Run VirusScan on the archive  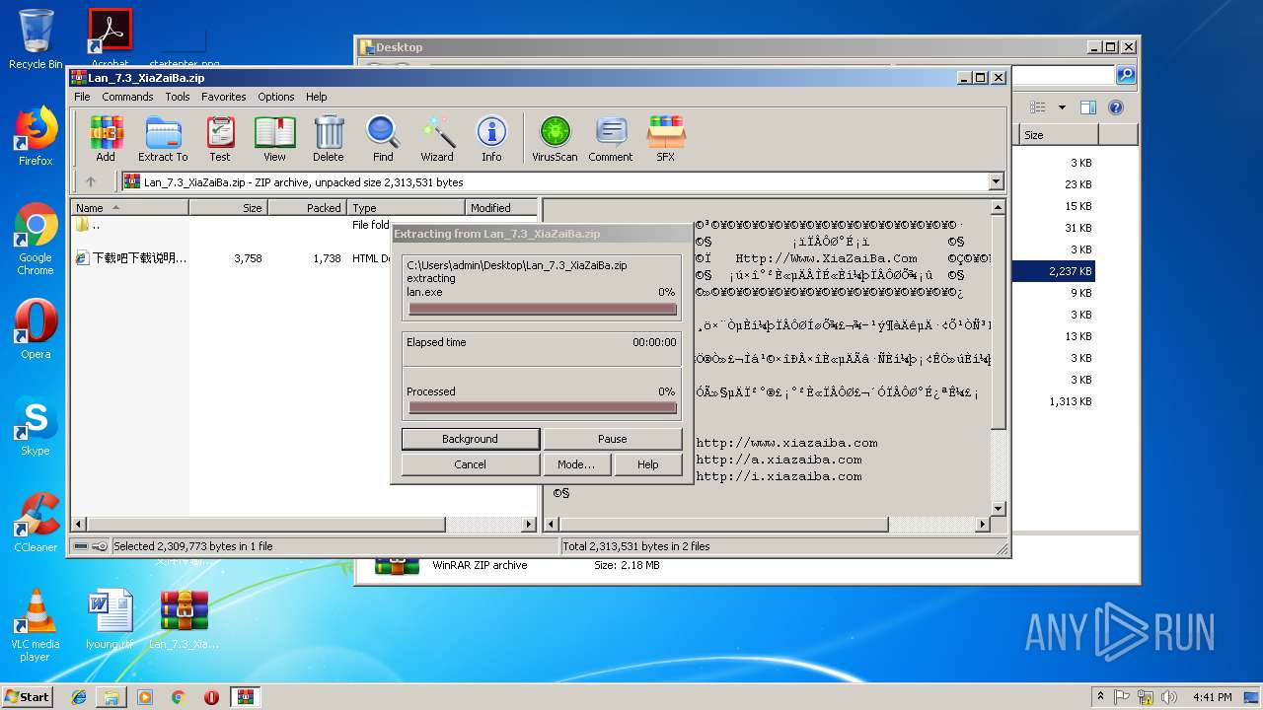(555, 138)
